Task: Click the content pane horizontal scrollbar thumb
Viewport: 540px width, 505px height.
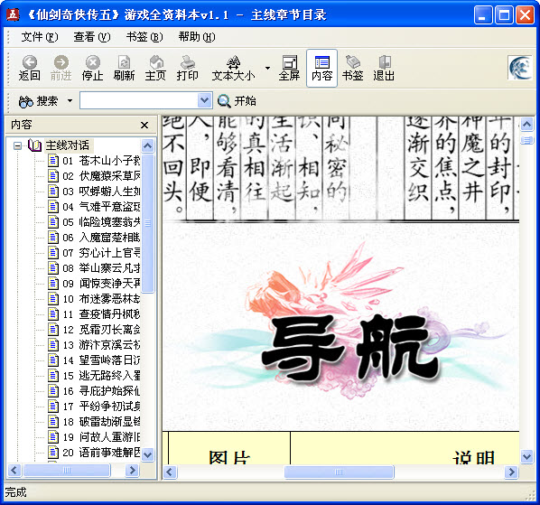Action: click(339, 472)
